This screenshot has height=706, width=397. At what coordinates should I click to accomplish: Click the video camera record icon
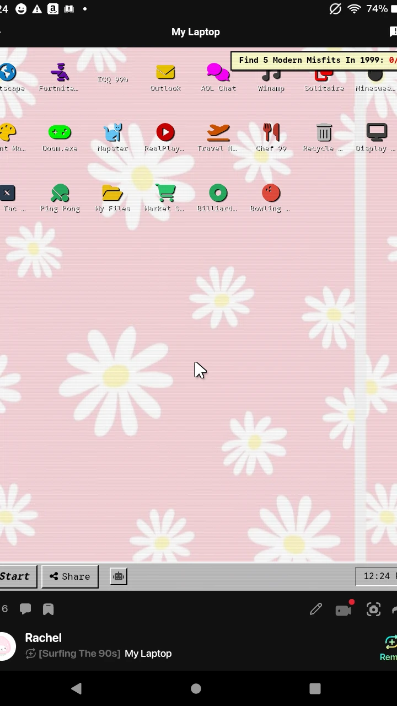click(344, 609)
